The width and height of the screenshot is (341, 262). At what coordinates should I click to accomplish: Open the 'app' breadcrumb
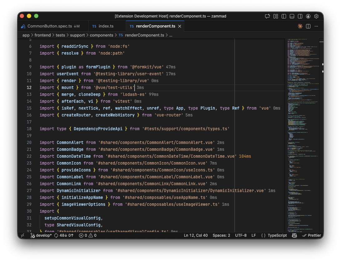26,35
